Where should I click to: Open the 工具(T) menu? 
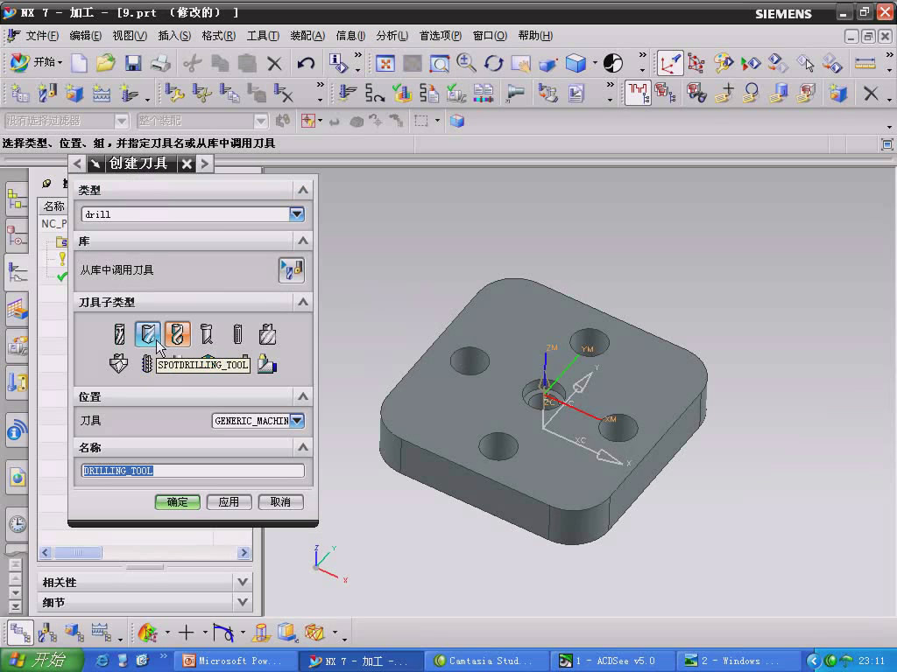263,35
